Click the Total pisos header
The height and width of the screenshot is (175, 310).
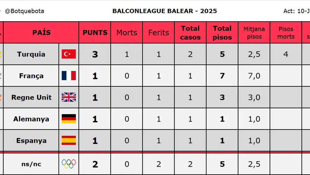[x=222, y=32]
